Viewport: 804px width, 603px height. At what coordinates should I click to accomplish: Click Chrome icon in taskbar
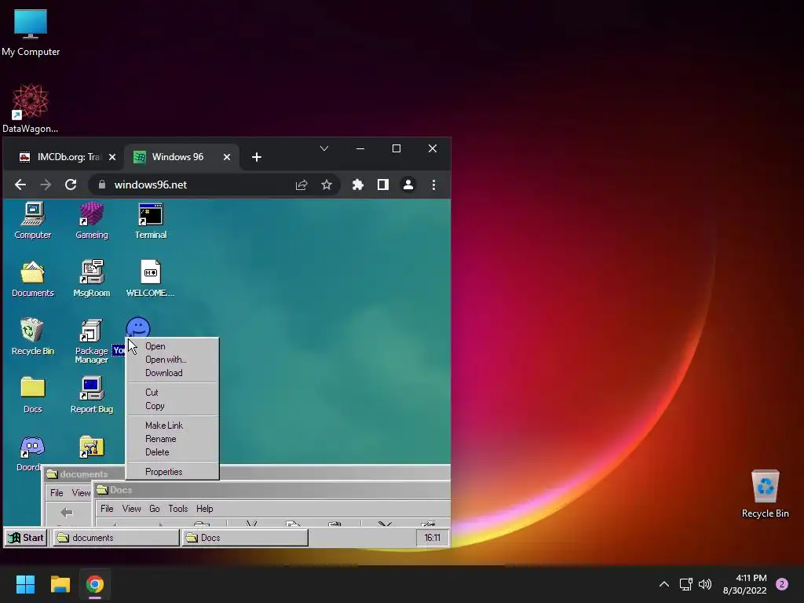(94, 584)
